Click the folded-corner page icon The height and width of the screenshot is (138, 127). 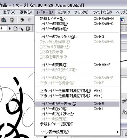(x=28, y=28)
